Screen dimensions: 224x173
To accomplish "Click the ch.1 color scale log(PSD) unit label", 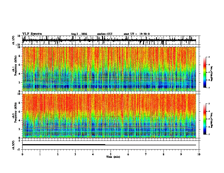I will [x=212, y=74].
